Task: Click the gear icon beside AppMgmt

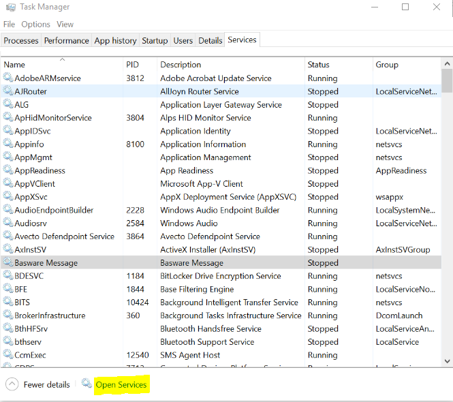Action: click(8, 157)
